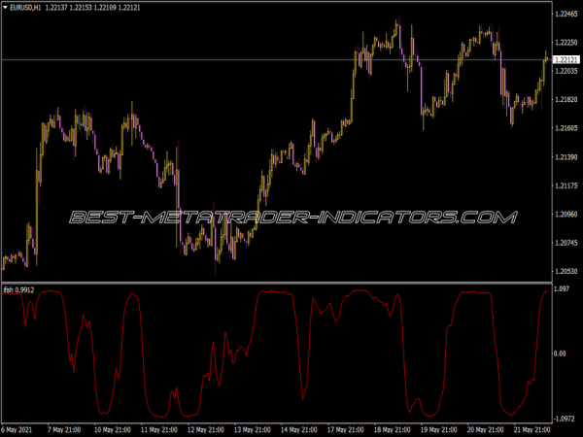Click the OHLC price values in chart header
The width and height of the screenshot is (583, 437).
(93, 8)
